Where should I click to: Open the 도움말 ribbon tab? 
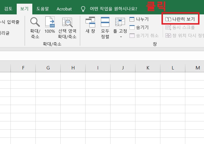pos(42,9)
